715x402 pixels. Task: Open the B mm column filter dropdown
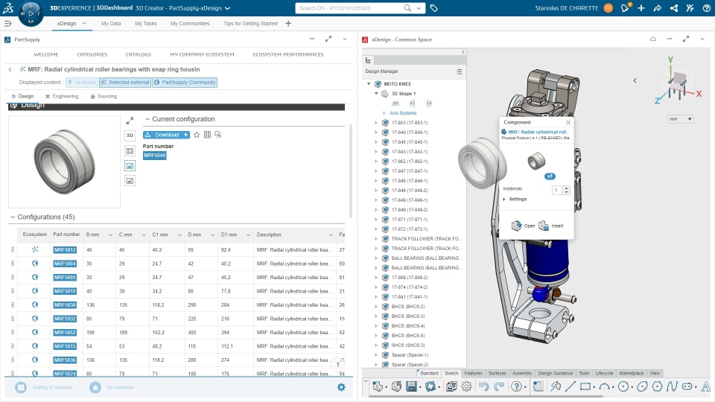110,235
